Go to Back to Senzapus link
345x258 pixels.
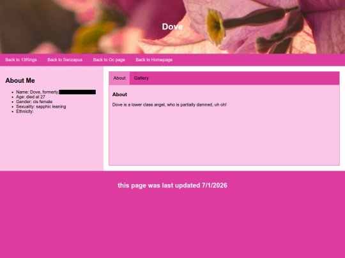(65, 60)
